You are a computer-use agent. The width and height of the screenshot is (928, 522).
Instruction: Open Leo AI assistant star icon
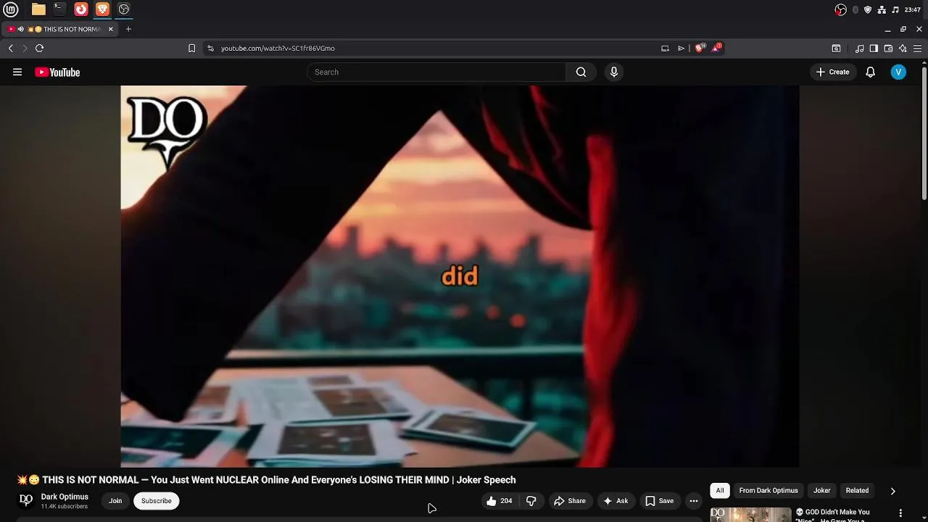[903, 49]
